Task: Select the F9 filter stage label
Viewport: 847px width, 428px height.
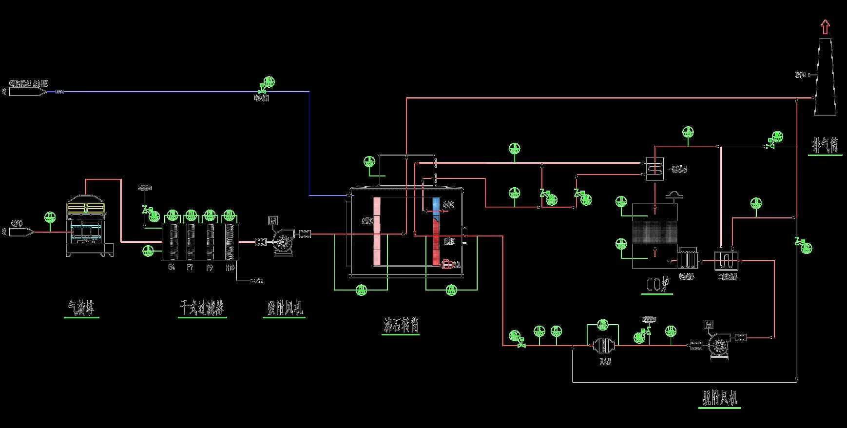Action: pos(210,267)
